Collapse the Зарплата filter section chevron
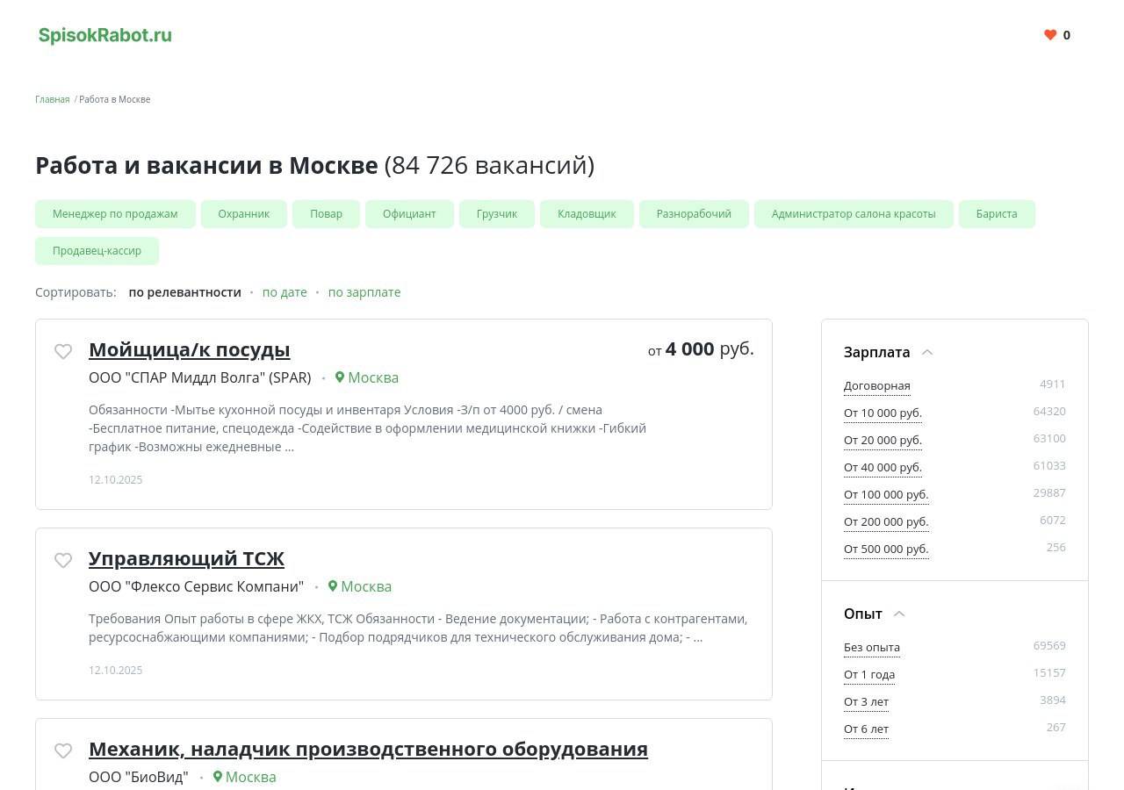The width and height of the screenshot is (1124, 790). pos(927,352)
